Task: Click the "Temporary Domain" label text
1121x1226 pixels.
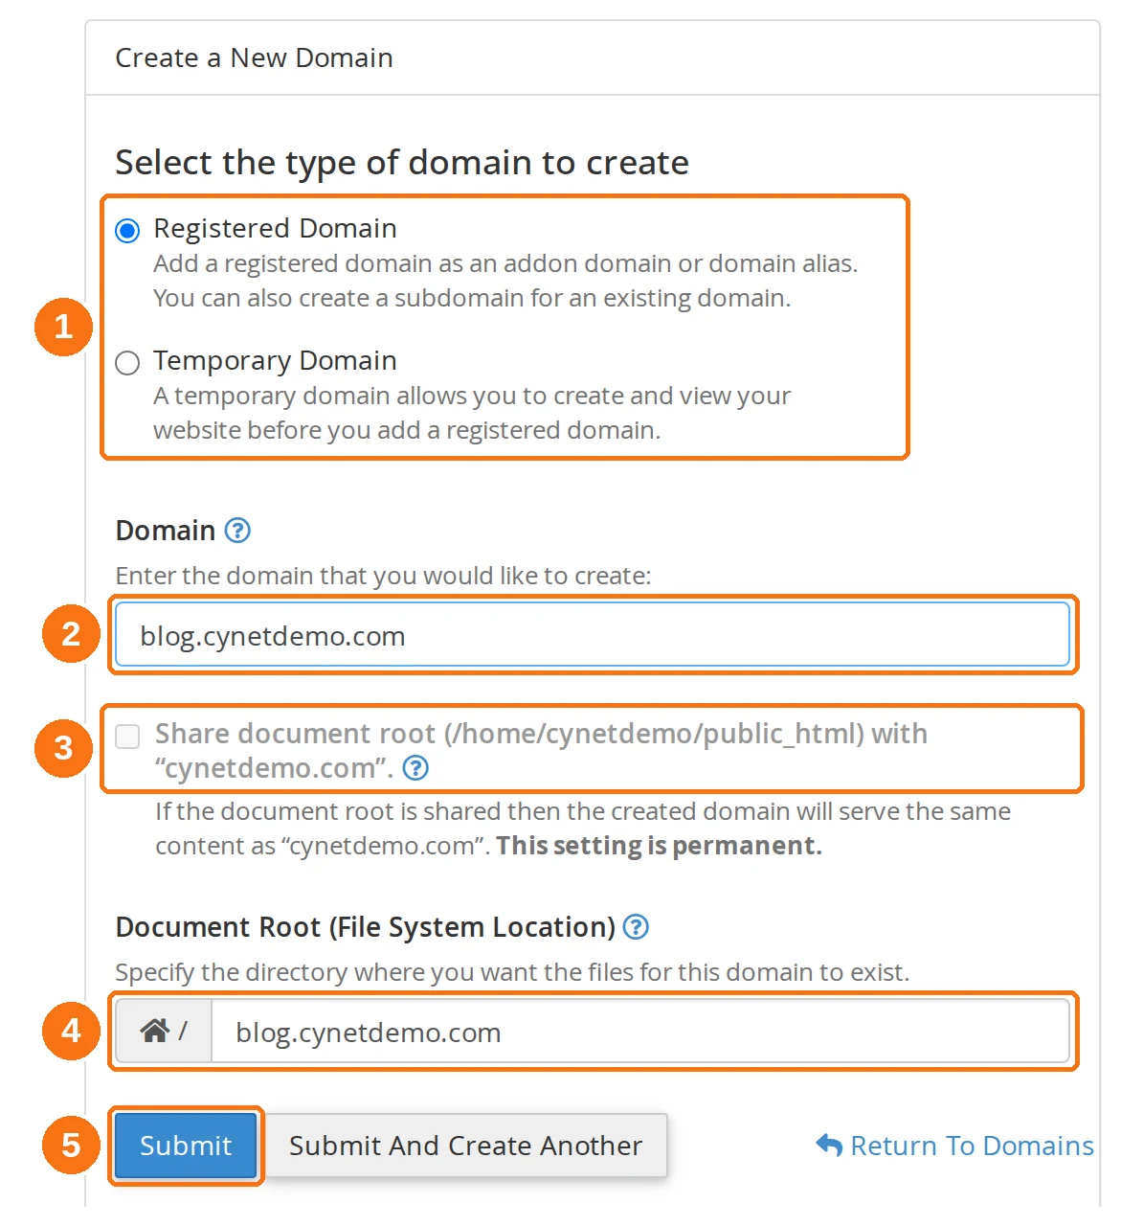Action: 275,361
